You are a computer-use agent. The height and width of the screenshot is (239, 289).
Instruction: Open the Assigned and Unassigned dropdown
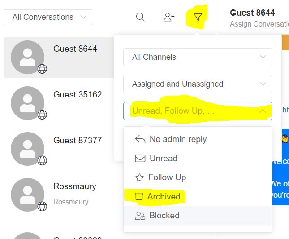pyautogui.click(x=198, y=84)
